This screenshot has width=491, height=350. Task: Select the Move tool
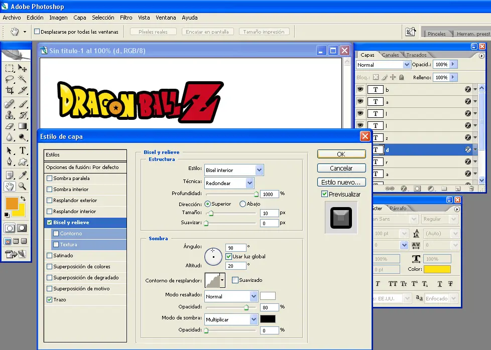pos(22,68)
